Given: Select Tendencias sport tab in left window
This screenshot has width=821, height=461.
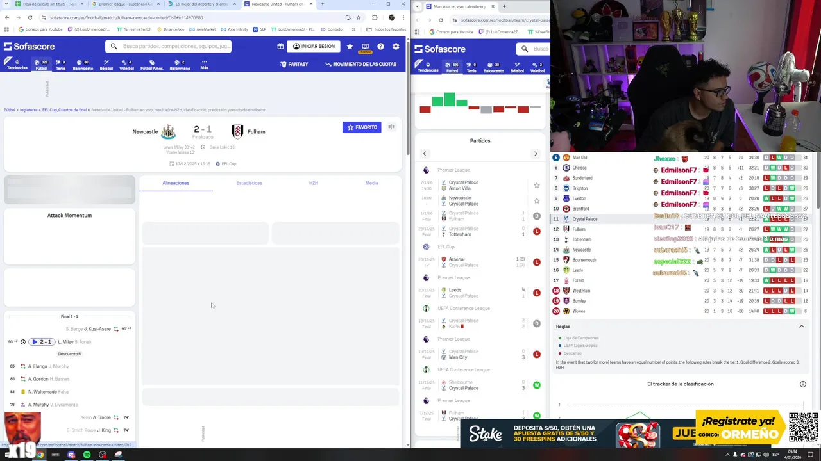Looking at the screenshot, I should (17, 65).
